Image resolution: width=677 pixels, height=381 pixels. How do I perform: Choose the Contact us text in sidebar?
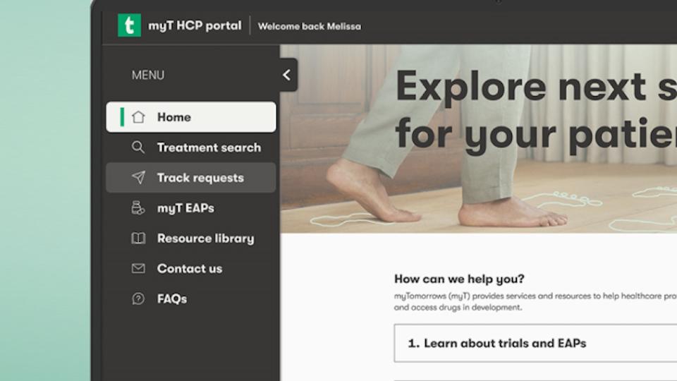click(190, 269)
